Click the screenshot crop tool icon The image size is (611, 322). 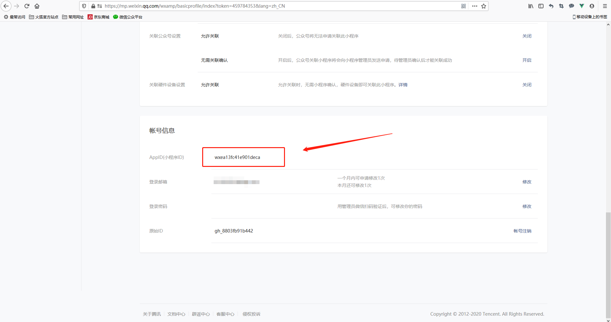[x=561, y=6]
